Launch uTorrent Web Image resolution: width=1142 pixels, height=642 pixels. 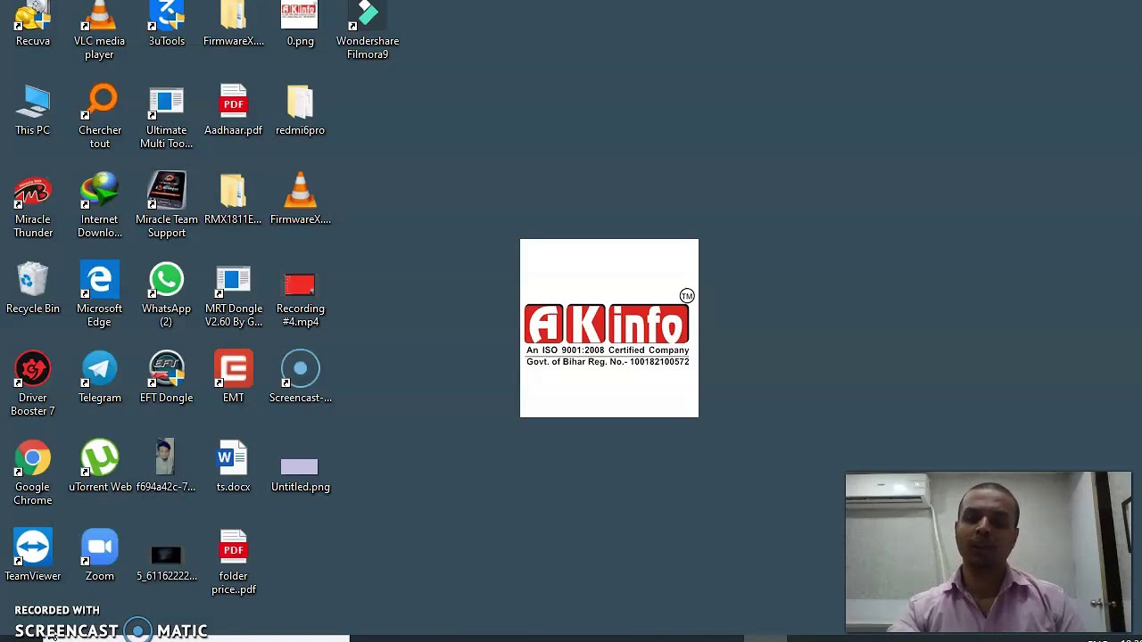click(x=99, y=467)
